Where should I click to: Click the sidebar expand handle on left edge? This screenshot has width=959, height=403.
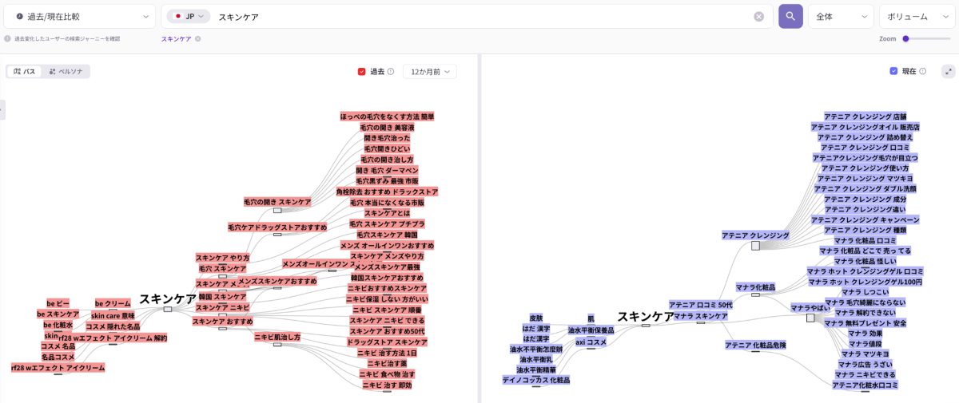point(2,109)
